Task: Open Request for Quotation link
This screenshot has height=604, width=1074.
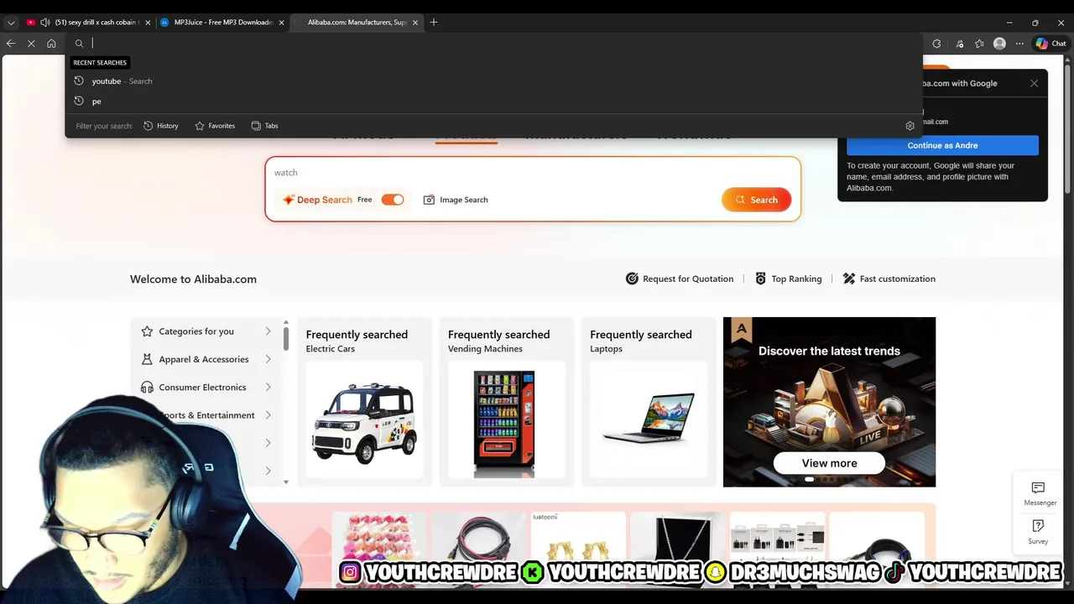Action: tap(680, 279)
